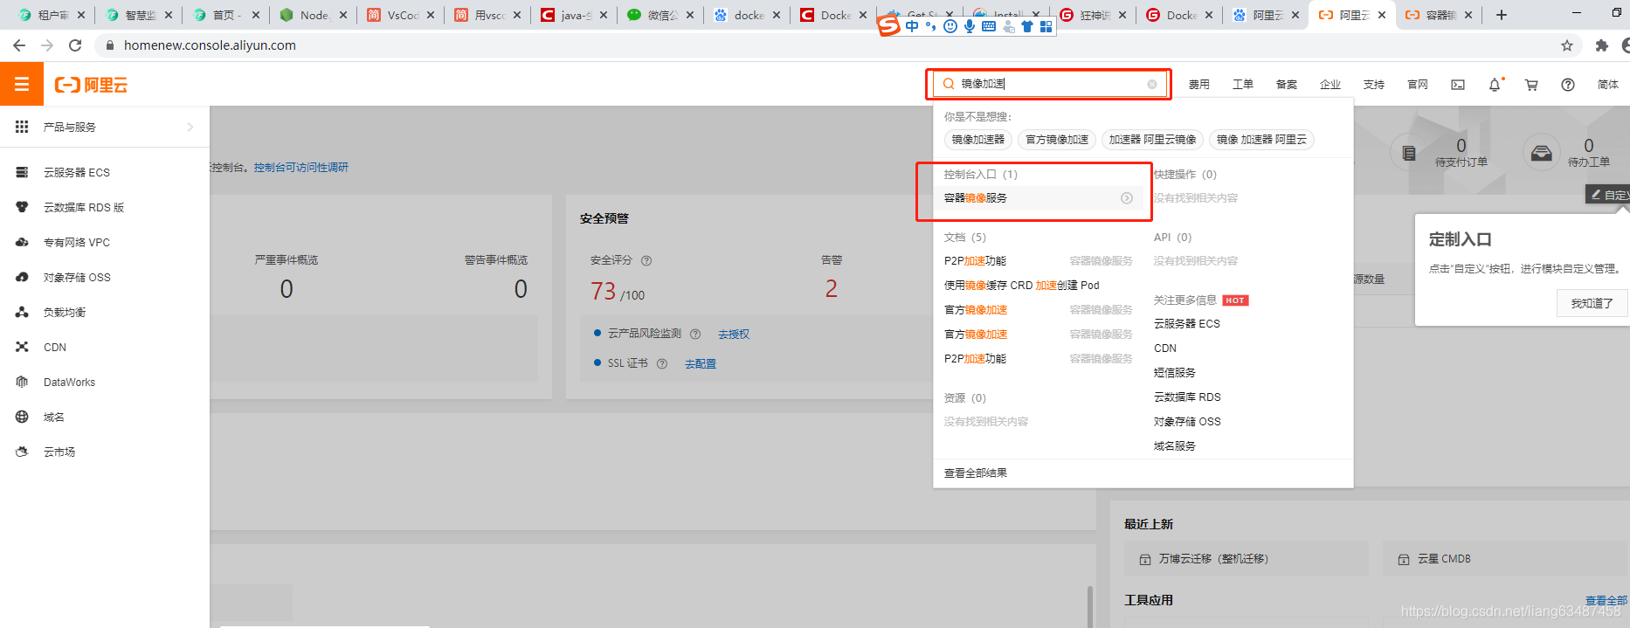Viewport: 1630px width, 628px height.
Task: Click the search magnifier icon
Action: 949,84
